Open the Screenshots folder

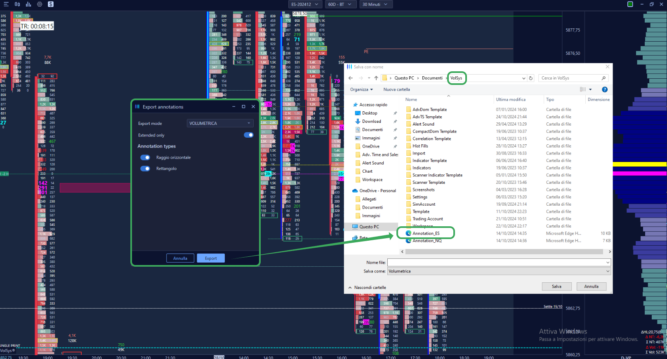[423, 190]
